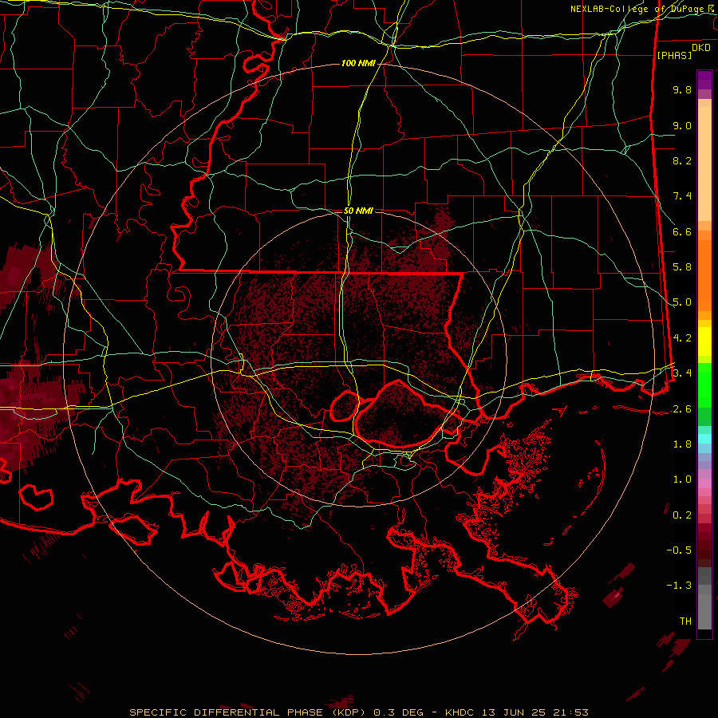This screenshot has width=718, height=718.
Task: Select the 2.6 scale value
Action: coord(682,409)
